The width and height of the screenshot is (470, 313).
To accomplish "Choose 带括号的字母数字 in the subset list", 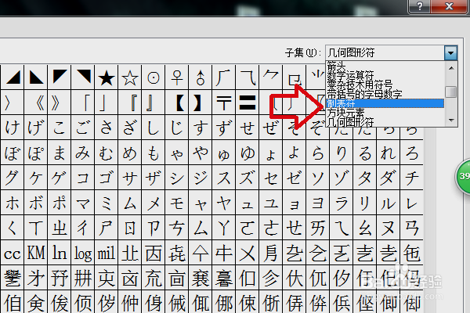I will tap(385, 94).
